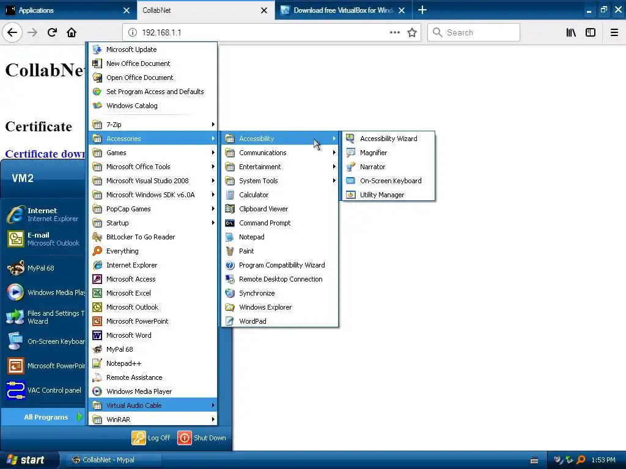The height and width of the screenshot is (469, 626).
Task: Click the Windows Catalog icon
Action: tap(97, 106)
